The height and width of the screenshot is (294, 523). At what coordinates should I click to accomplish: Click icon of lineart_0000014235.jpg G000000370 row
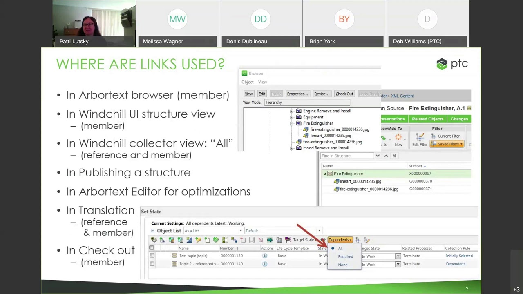point(336,181)
